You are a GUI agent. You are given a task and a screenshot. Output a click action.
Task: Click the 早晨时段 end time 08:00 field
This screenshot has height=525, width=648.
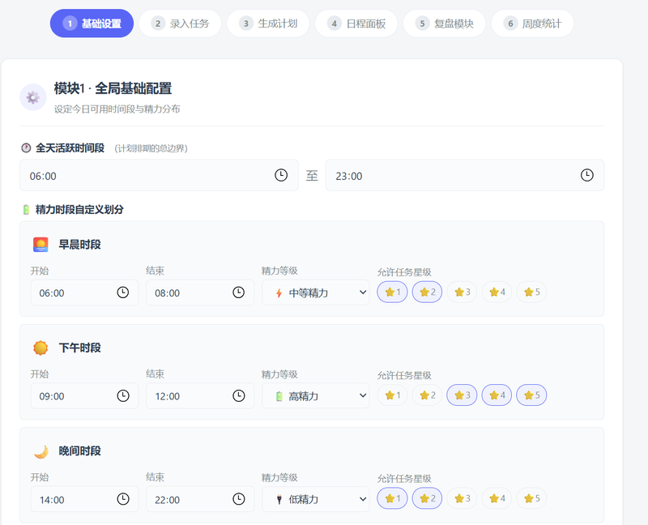point(200,292)
